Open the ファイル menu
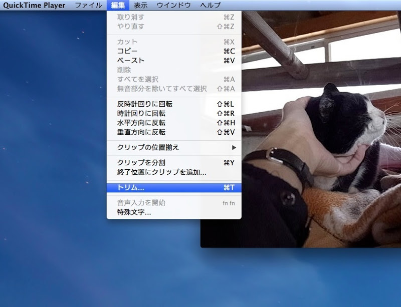This screenshot has width=401, height=307. pyautogui.click(x=88, y=5)
